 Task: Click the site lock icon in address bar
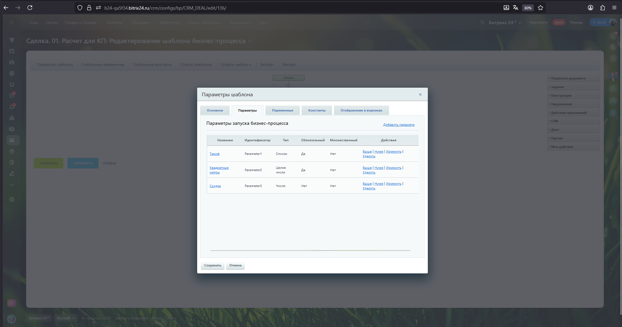point(89,8)
